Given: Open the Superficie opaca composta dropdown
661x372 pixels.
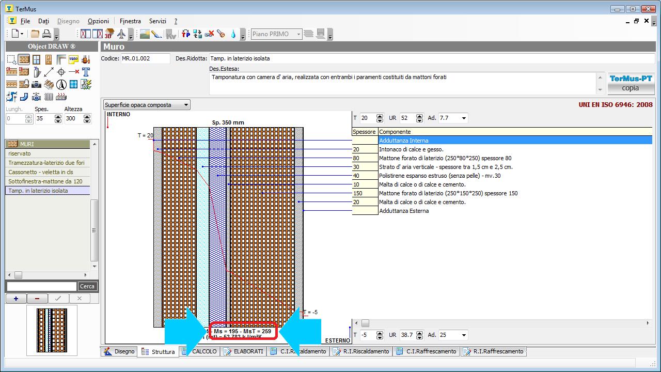Looking at the screenshot, I should click(x=147, y=105).
